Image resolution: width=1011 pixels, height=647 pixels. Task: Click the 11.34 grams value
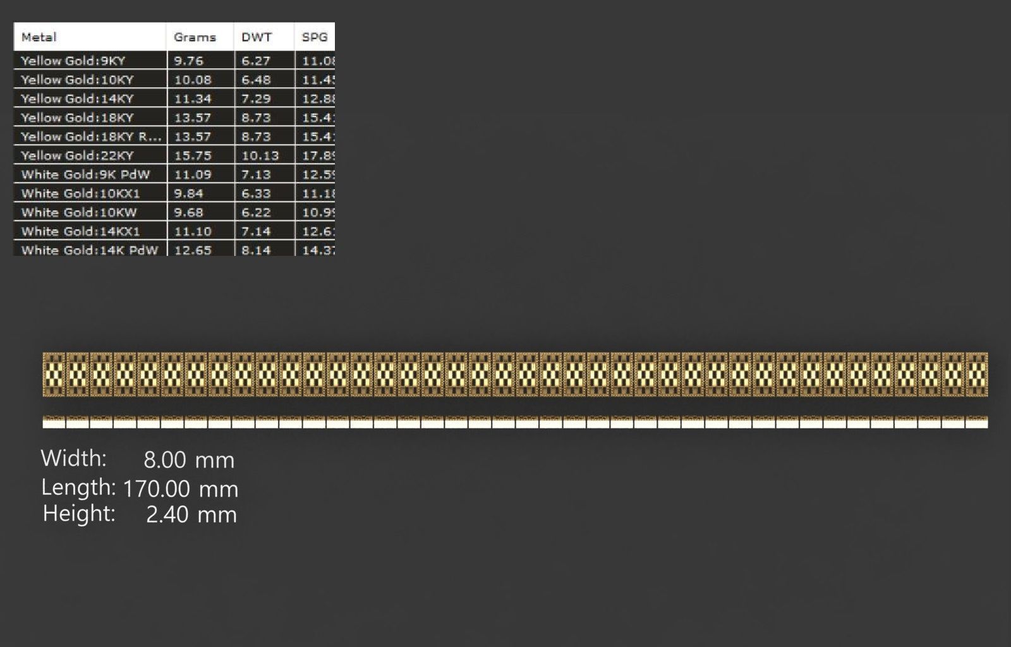point(193,99)
